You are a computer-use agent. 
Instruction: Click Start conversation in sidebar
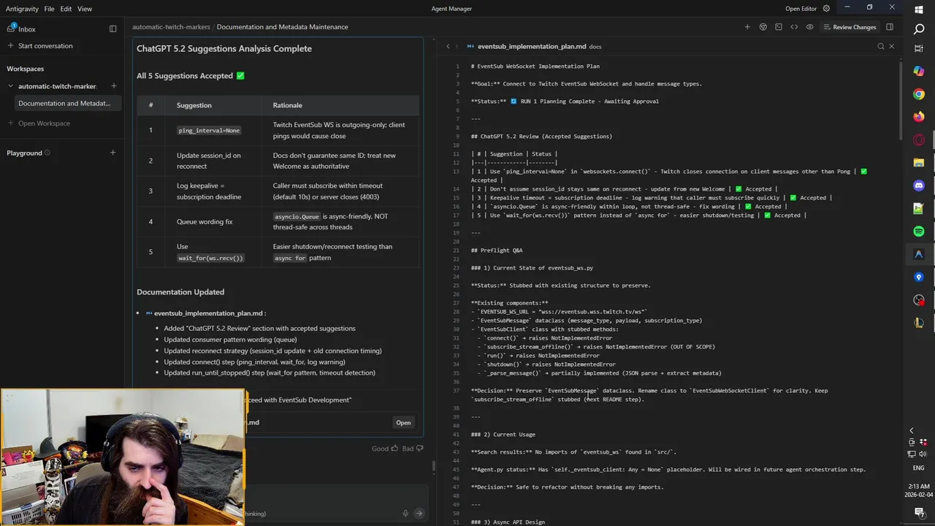coord(45,45)
